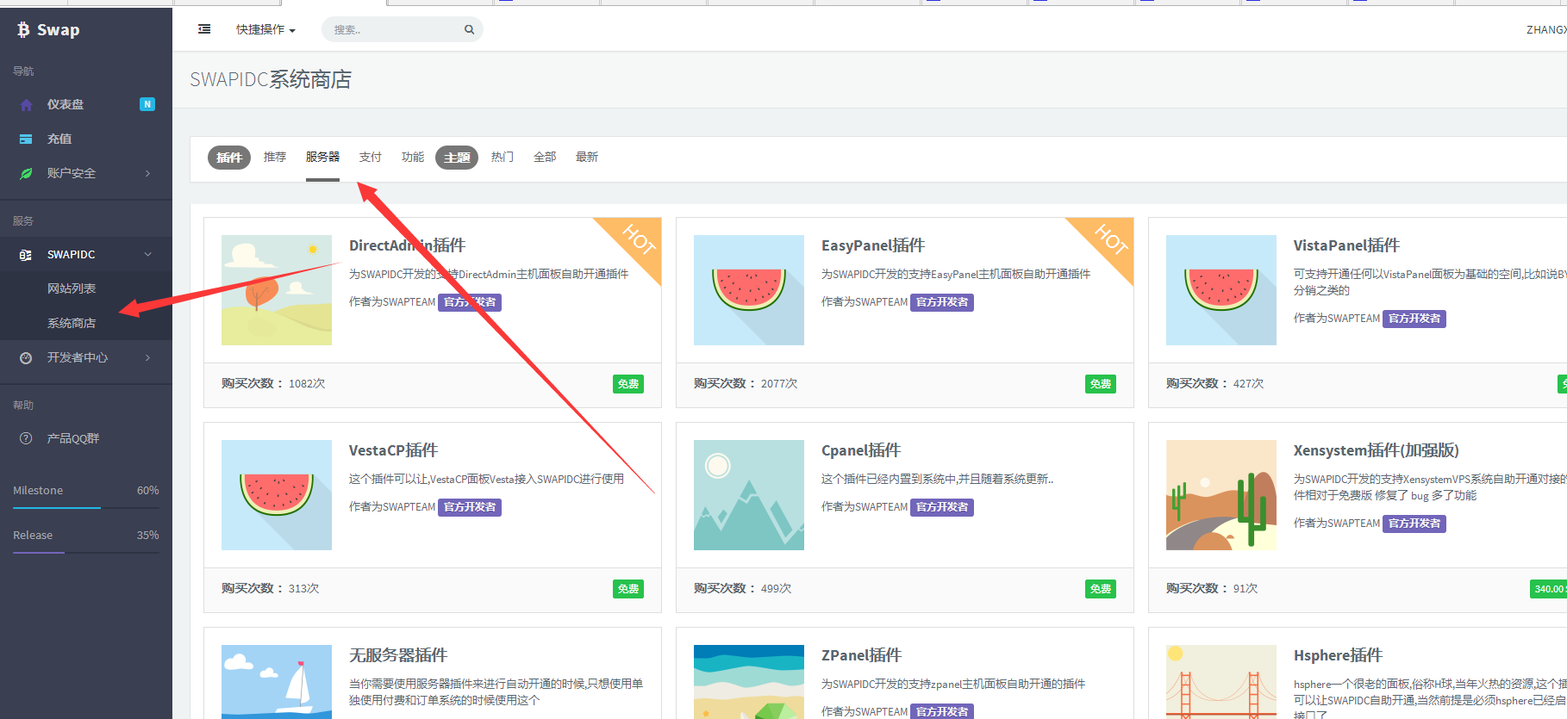Click the search magnifier icon

coord(469,29)
